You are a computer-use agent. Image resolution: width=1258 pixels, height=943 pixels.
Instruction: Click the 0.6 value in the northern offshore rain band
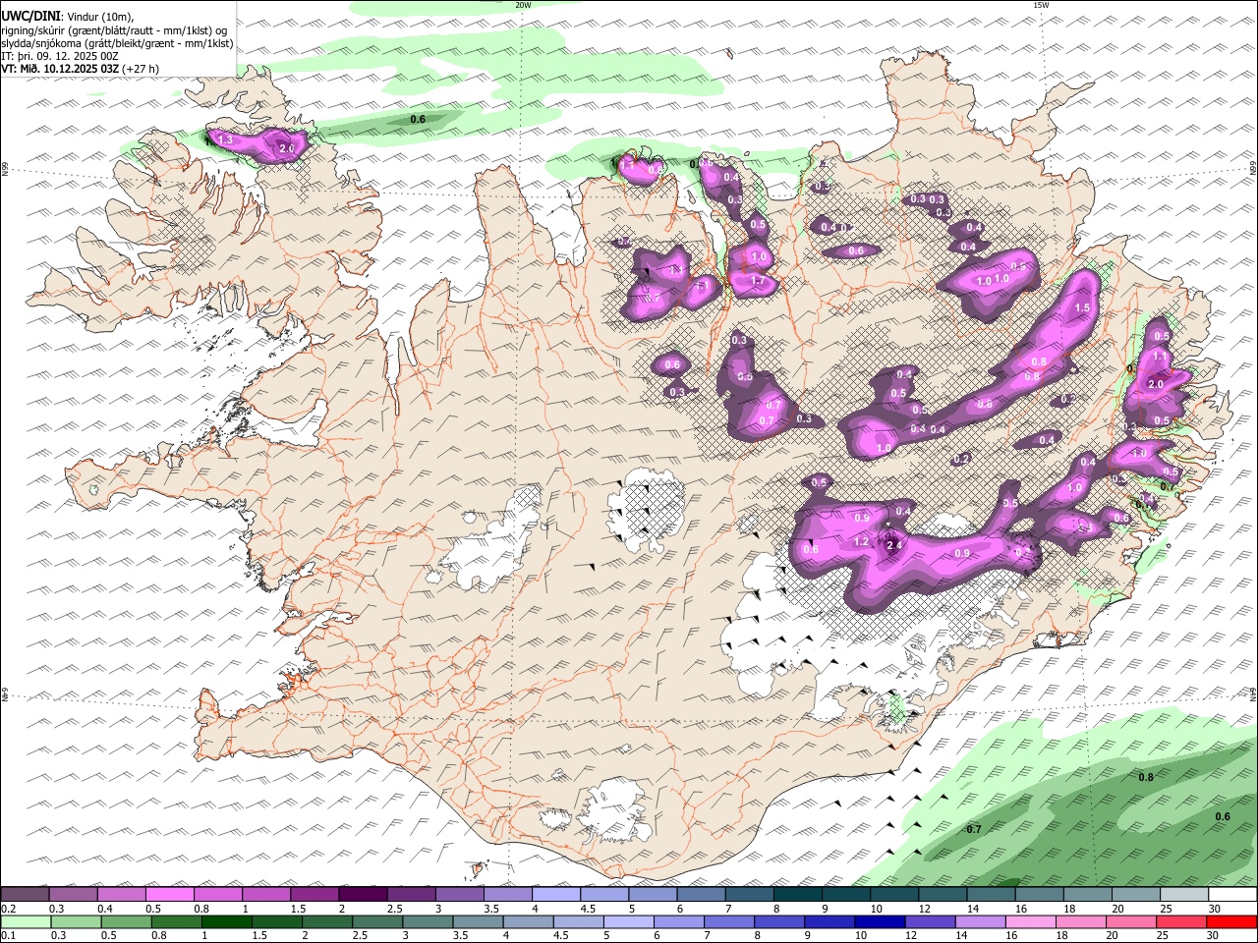[418, 120]
